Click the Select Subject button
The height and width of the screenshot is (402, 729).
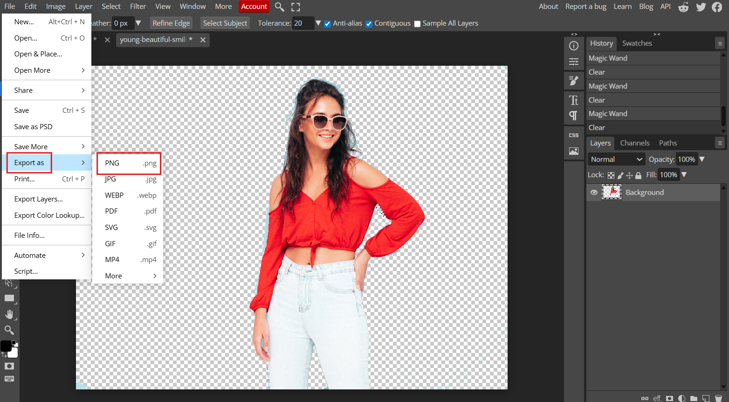point(225,23)
